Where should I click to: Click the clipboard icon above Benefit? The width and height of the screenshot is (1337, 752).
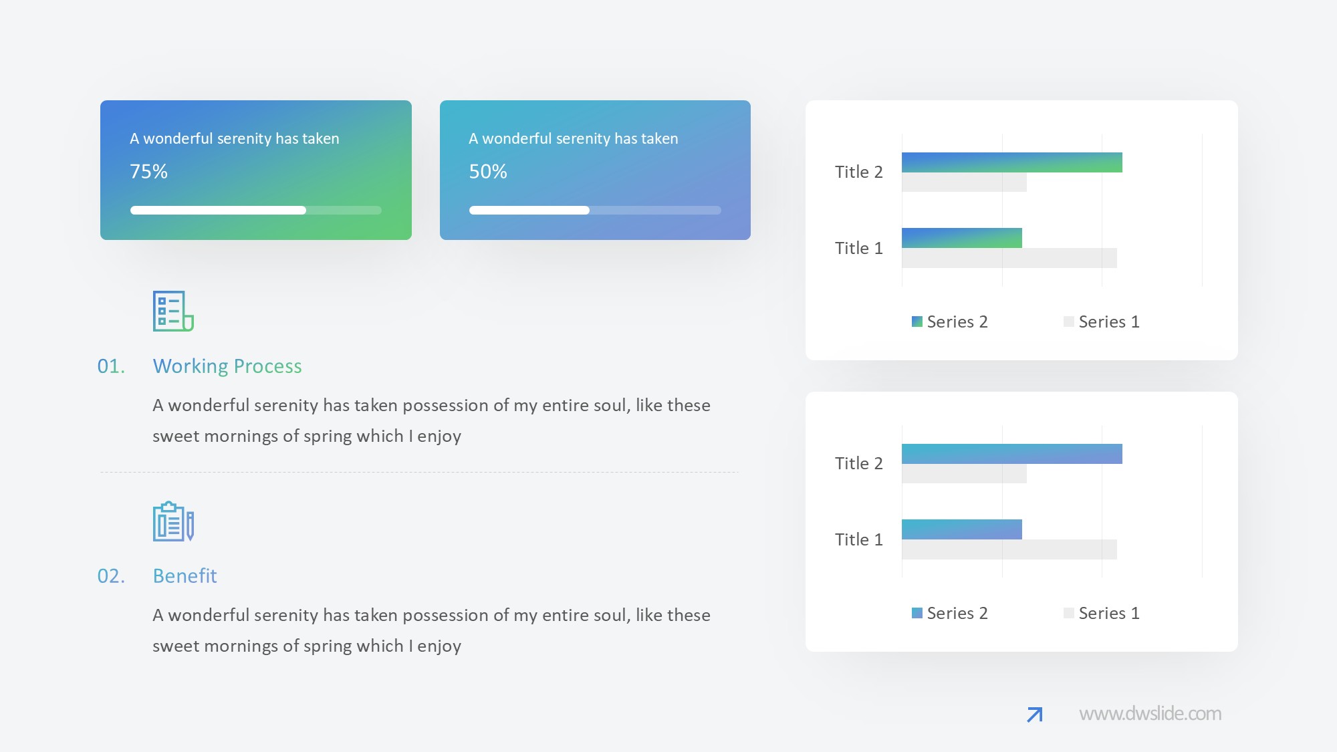173,521
